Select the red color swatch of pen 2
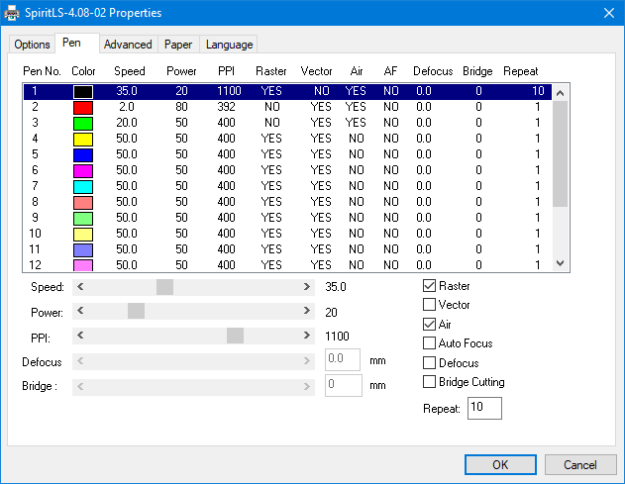The image size is (625, 484). (x=83, y=108)
